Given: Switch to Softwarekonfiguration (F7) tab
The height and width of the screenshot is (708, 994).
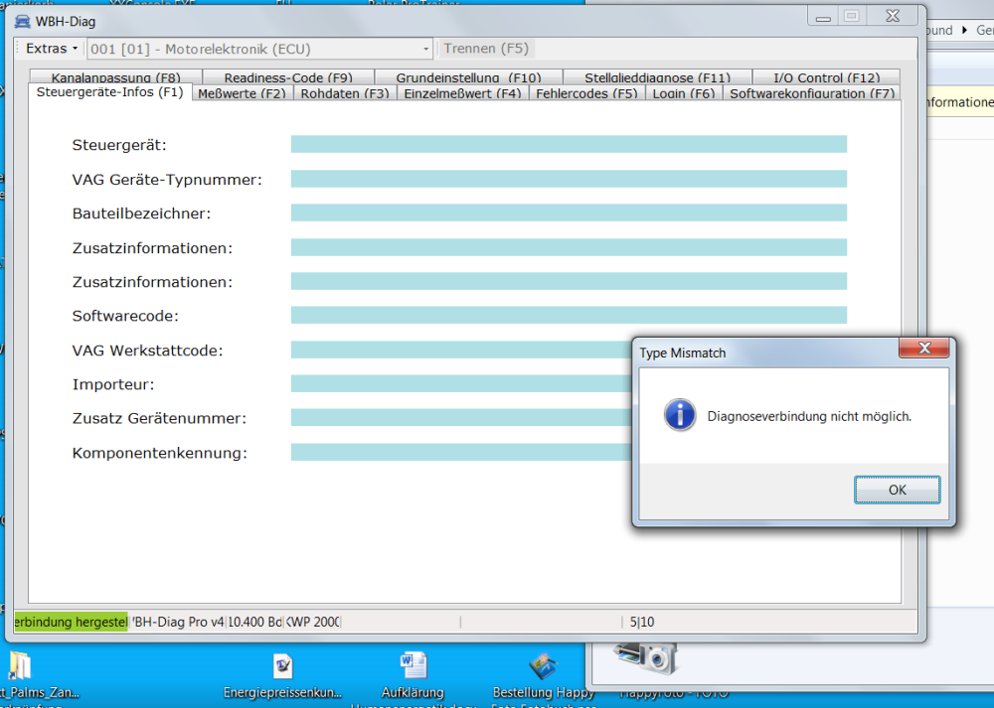Looking at the screenshot, I should [811, 93].
